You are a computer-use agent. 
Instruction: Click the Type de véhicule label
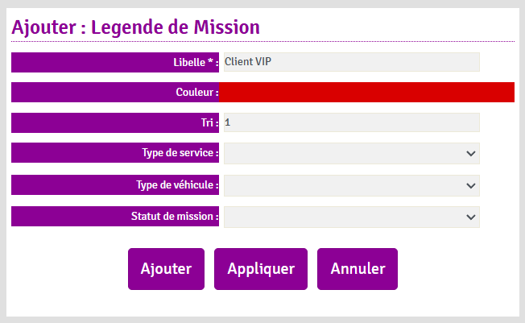click(177, 185)
